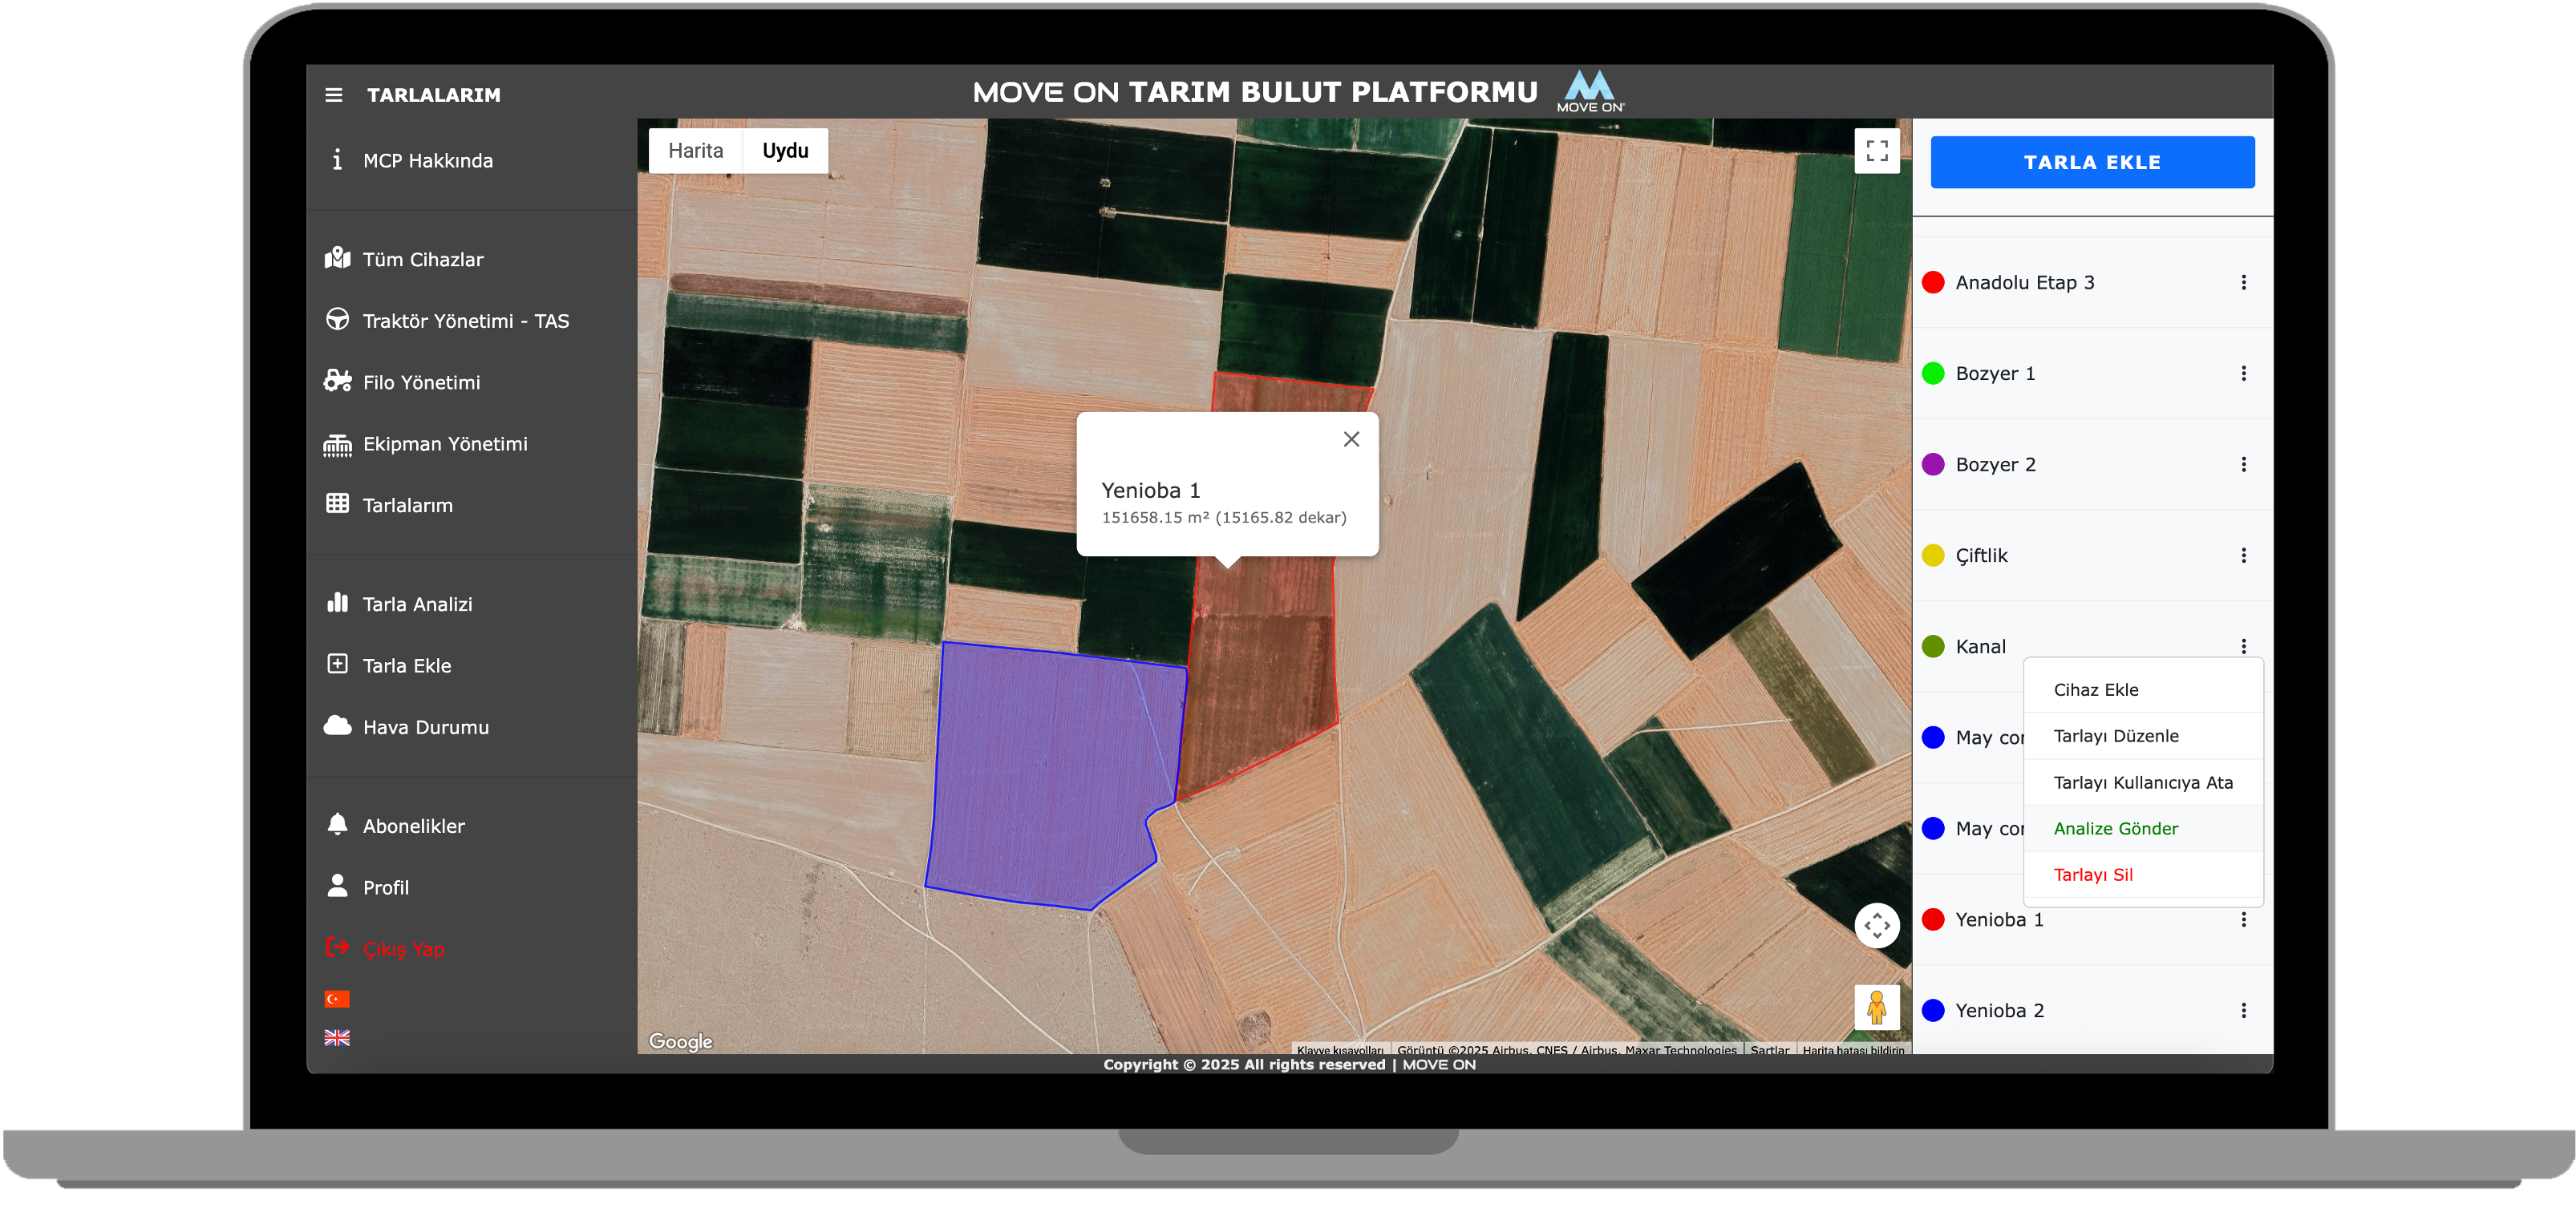
Task: Open options menu for Anadolu Etap 3
Action: tap(2243, 283)
